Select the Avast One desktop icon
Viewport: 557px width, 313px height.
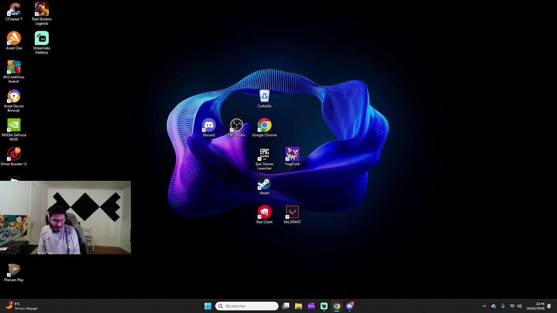click(14, 41)
